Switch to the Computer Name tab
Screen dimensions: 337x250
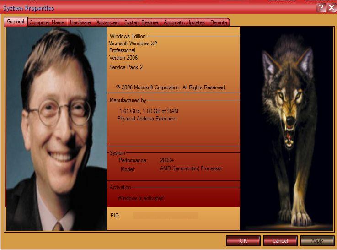47,22
